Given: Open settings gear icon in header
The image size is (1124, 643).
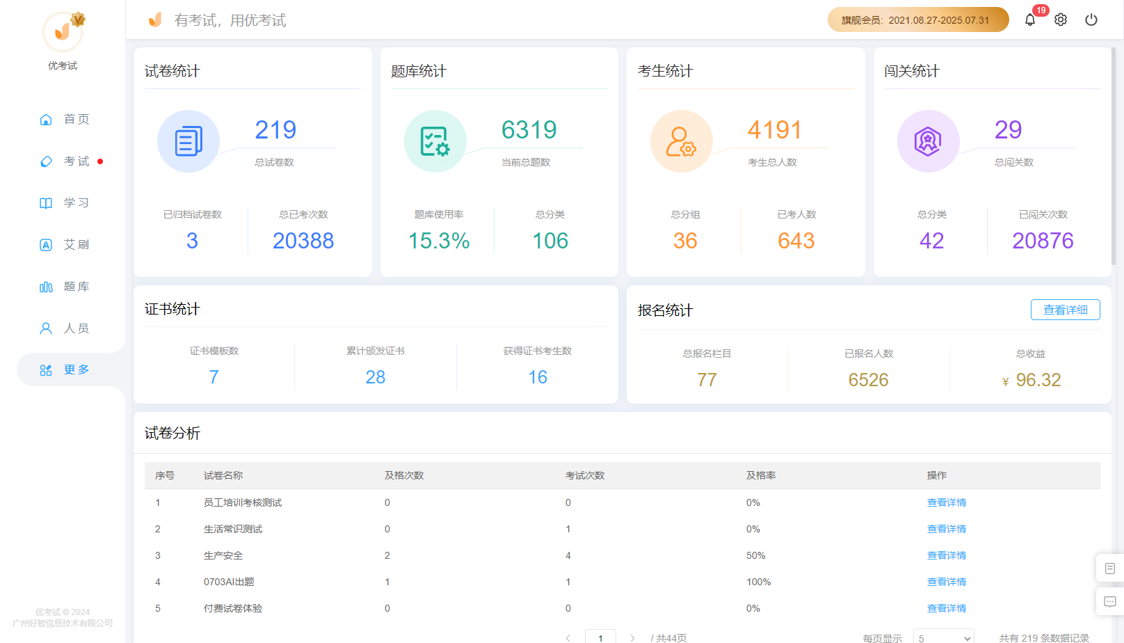Looking at the screenshot, I should [1061, 19].
